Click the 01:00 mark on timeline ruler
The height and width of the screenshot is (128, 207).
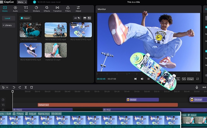87,91
